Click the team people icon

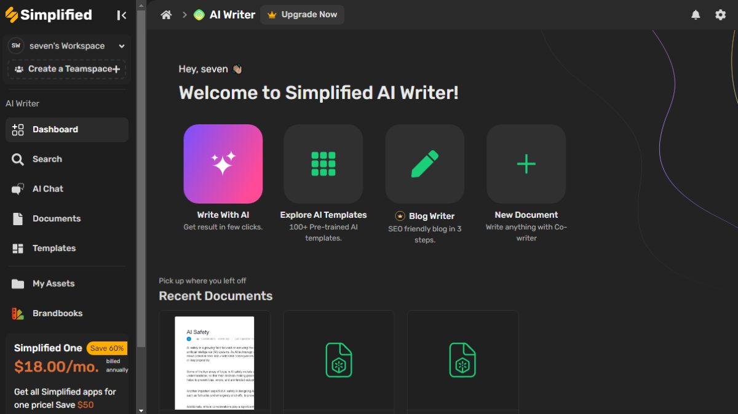19,69
